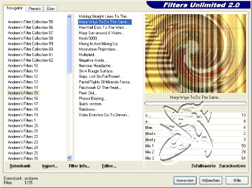Choose Mesh 5000... filter
The image size is (252, 188).
tap(89, 38)
